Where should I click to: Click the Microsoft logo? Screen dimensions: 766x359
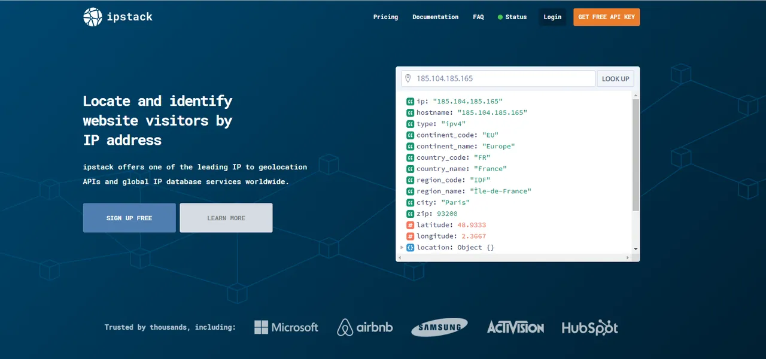[x=286, y=327]
